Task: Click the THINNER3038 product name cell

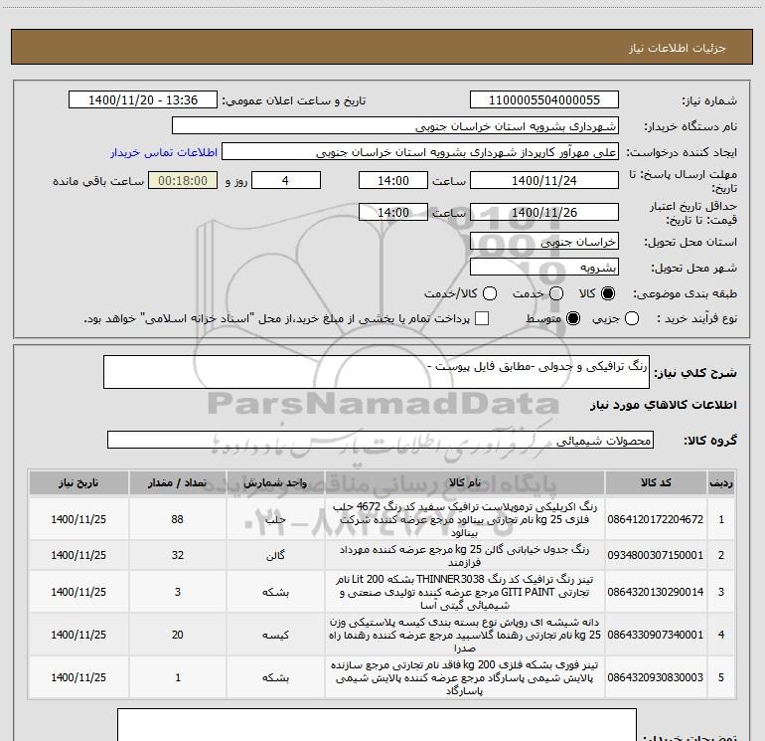Action: click(465, 592)
